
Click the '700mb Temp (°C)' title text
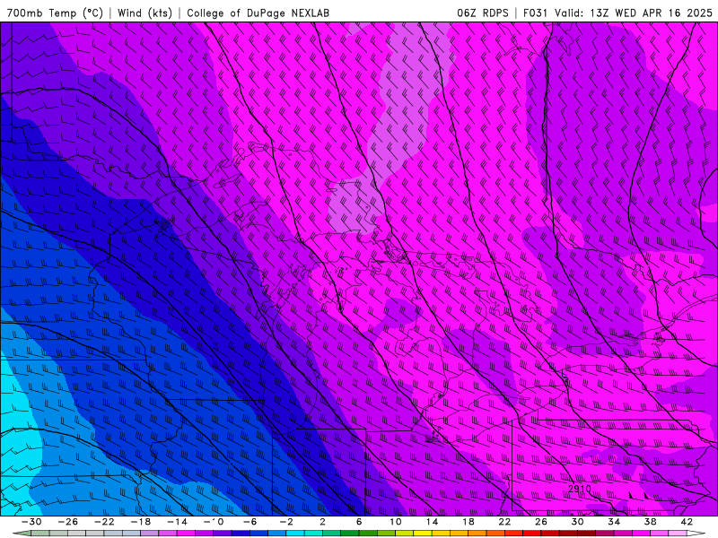click(55, 13)
